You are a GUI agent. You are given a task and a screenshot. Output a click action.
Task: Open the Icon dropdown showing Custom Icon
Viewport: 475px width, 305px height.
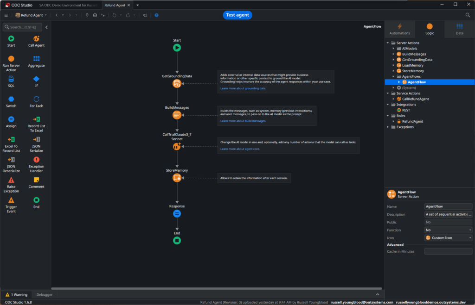pos(448,238)
